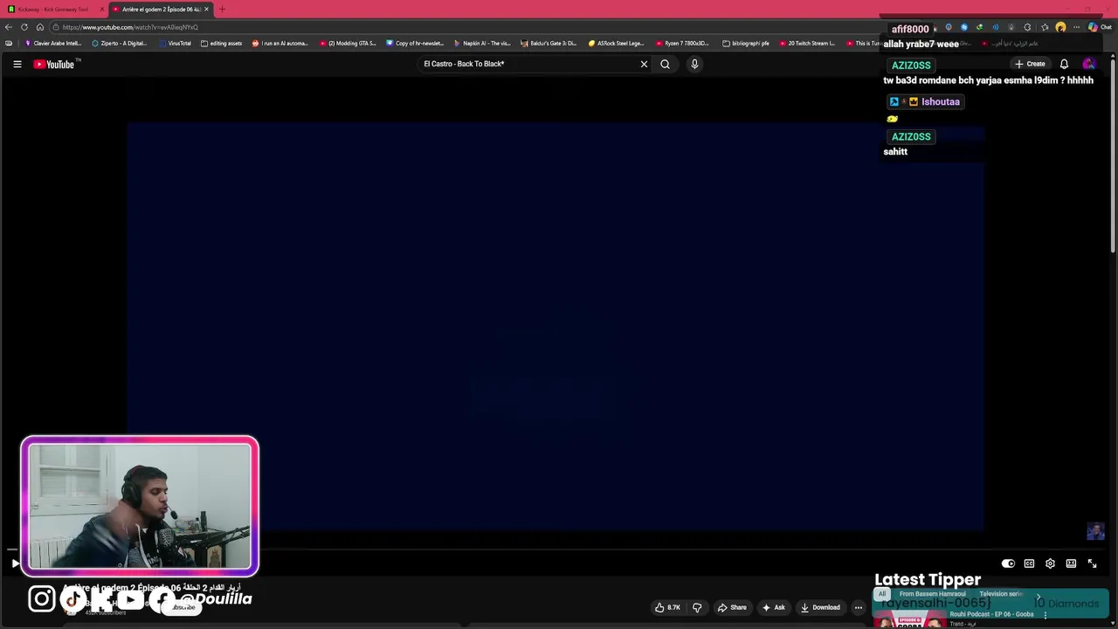Dislike the video
The width and height of the screenshot is (1118, 629).
697,607
